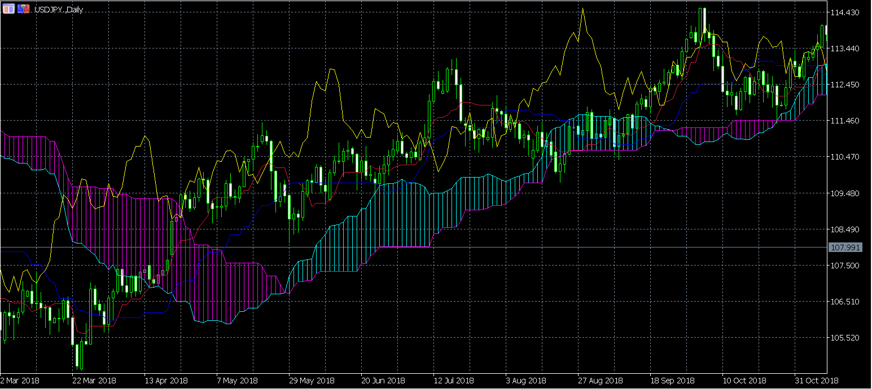Click the 111.460 price axis label

845,121
